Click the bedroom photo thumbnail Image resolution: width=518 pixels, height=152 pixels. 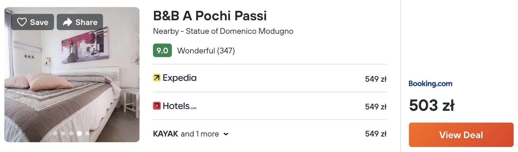coord(72,75)
